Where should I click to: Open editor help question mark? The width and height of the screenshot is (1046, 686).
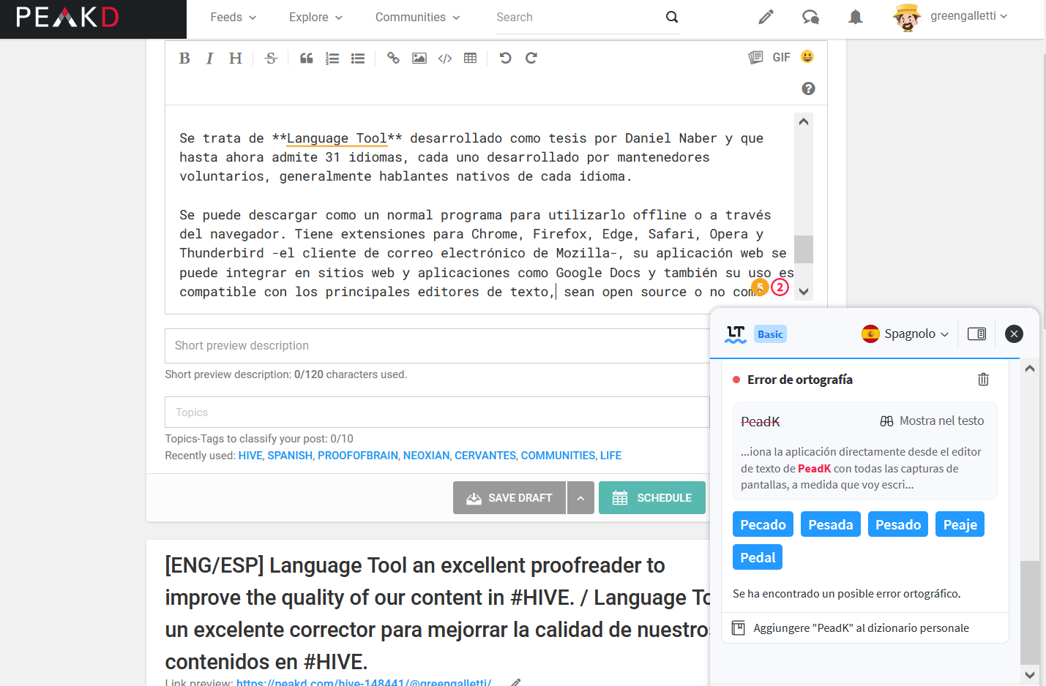click(x=808, y=88)
